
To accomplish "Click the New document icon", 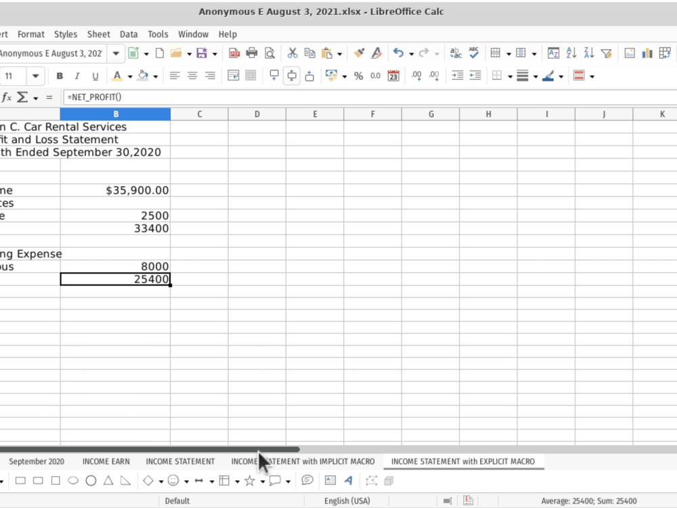I will [159, 54].
